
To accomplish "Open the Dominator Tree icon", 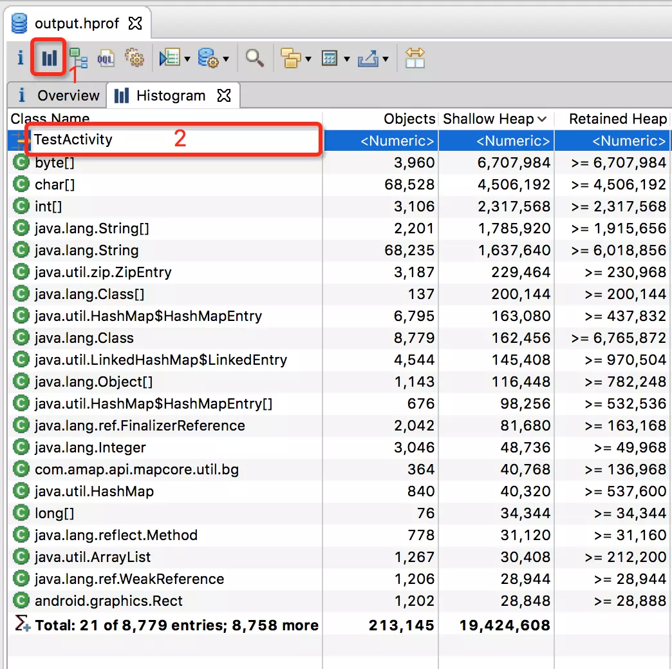I will tap(79, 58).
